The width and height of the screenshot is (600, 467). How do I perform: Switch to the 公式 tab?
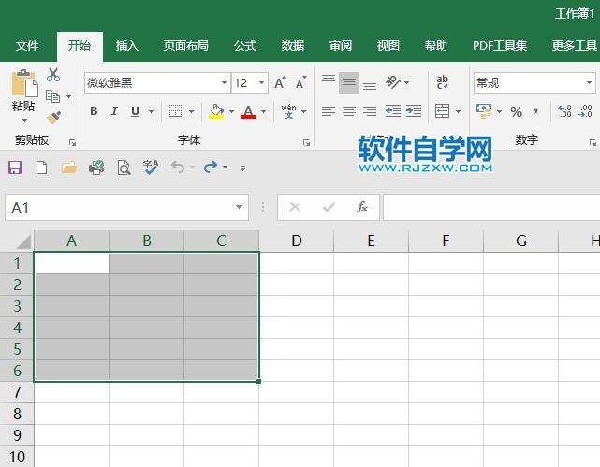pos(245,46)
